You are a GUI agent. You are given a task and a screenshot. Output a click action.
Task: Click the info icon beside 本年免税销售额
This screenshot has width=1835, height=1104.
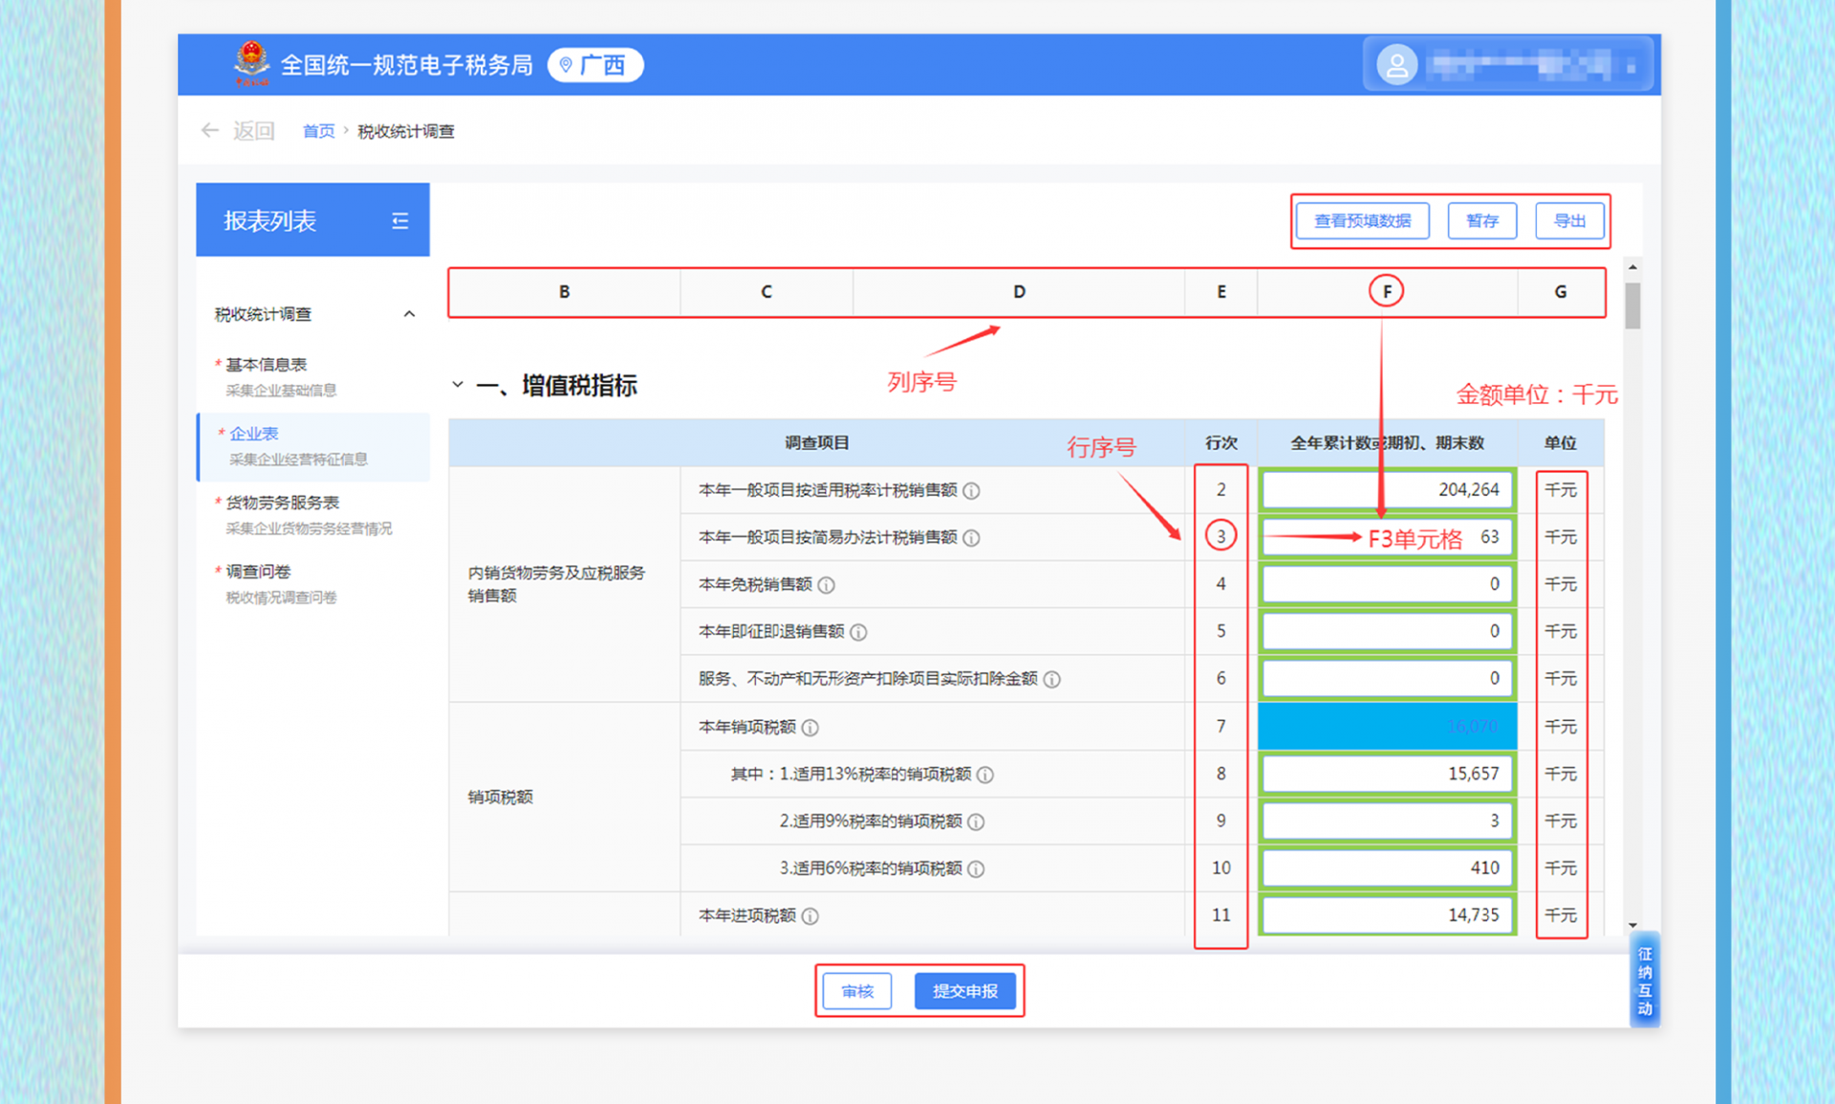[827, 584]
